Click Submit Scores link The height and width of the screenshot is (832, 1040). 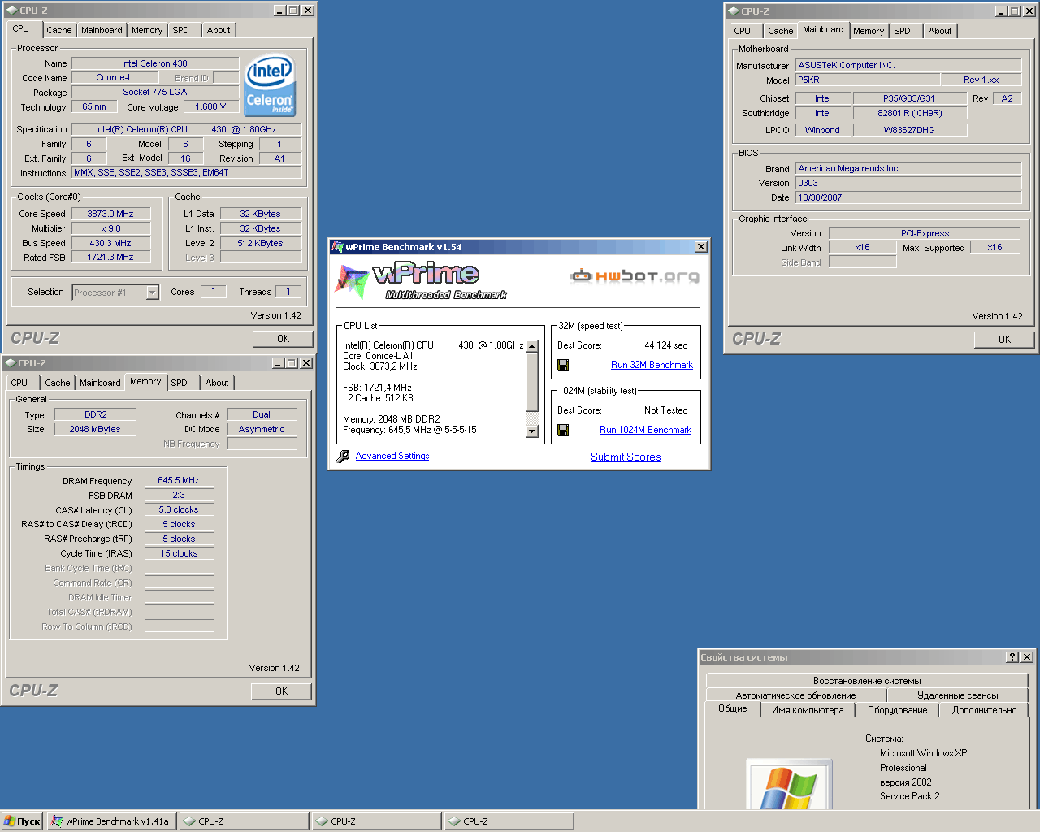[x=626, y=457]
